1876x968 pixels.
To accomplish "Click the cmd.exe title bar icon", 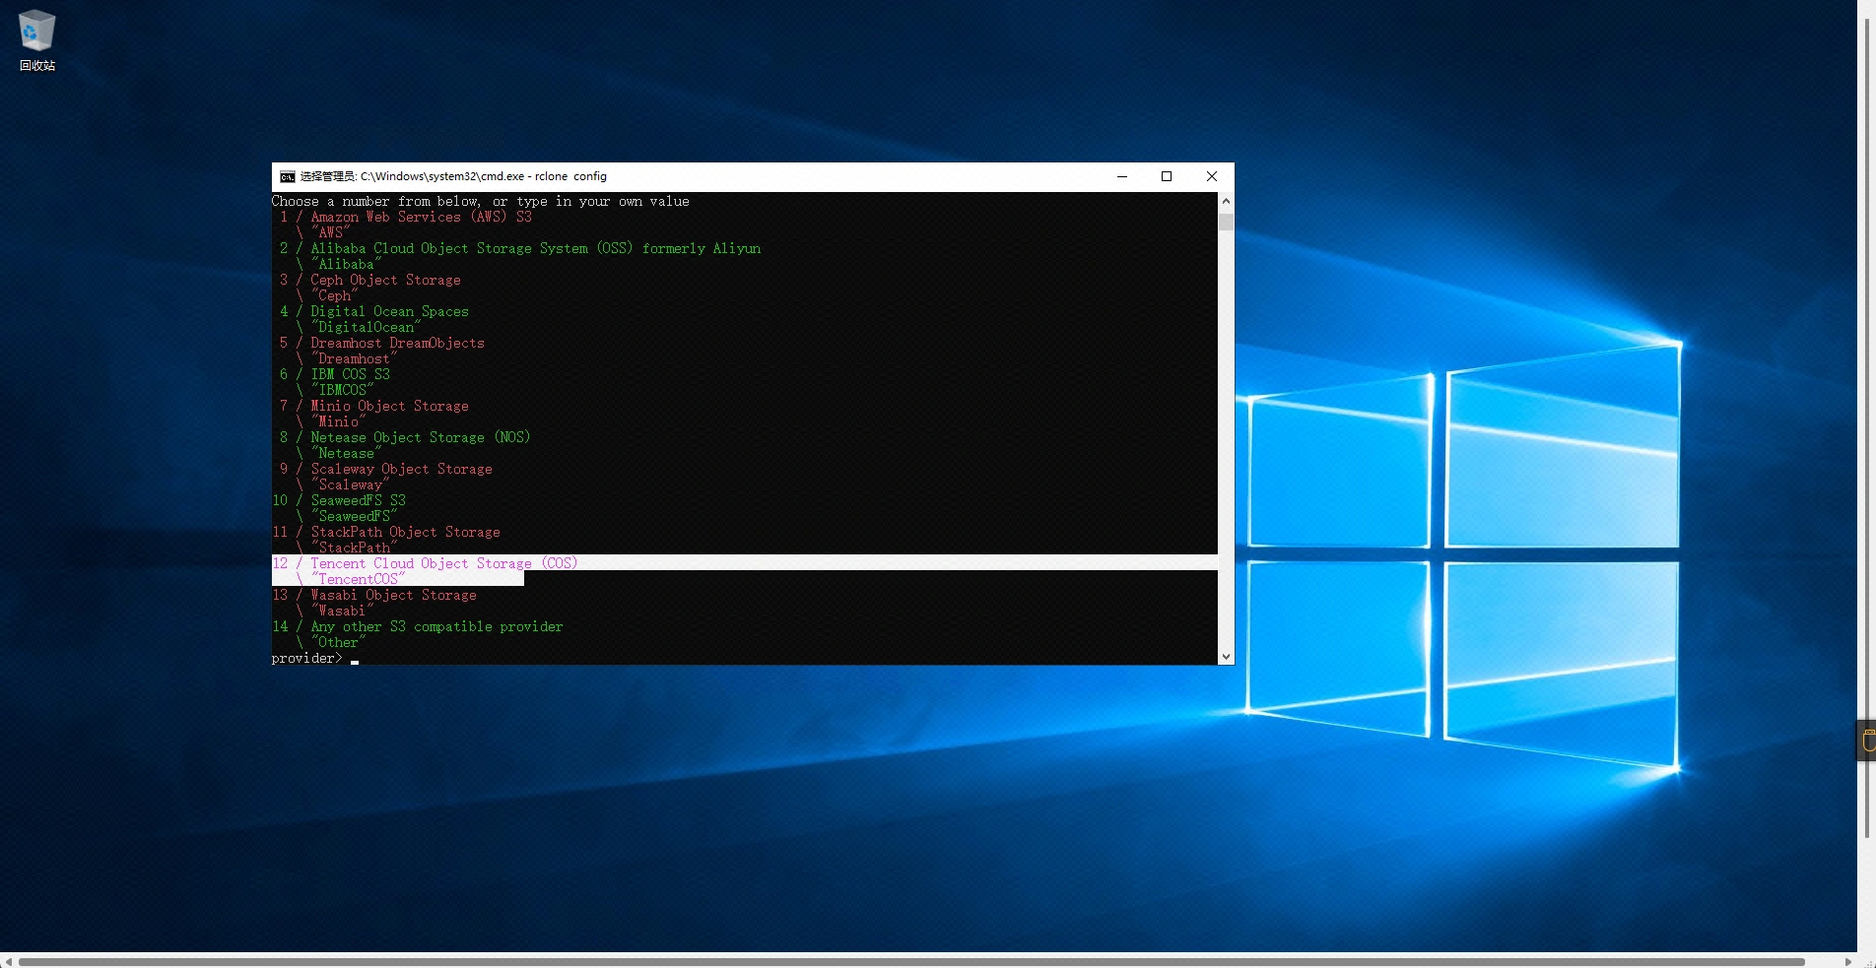I will pos(287,177).
